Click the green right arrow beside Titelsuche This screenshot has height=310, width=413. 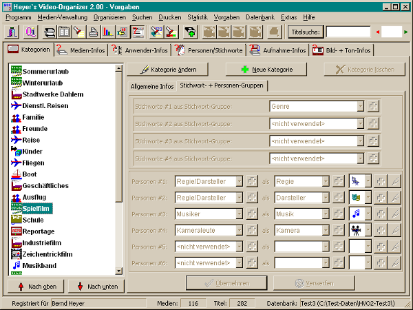click(406, 32)
